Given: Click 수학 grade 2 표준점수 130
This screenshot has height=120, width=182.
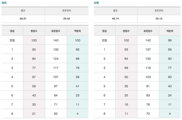Looking at the screenshot, I should coord(148,59).
